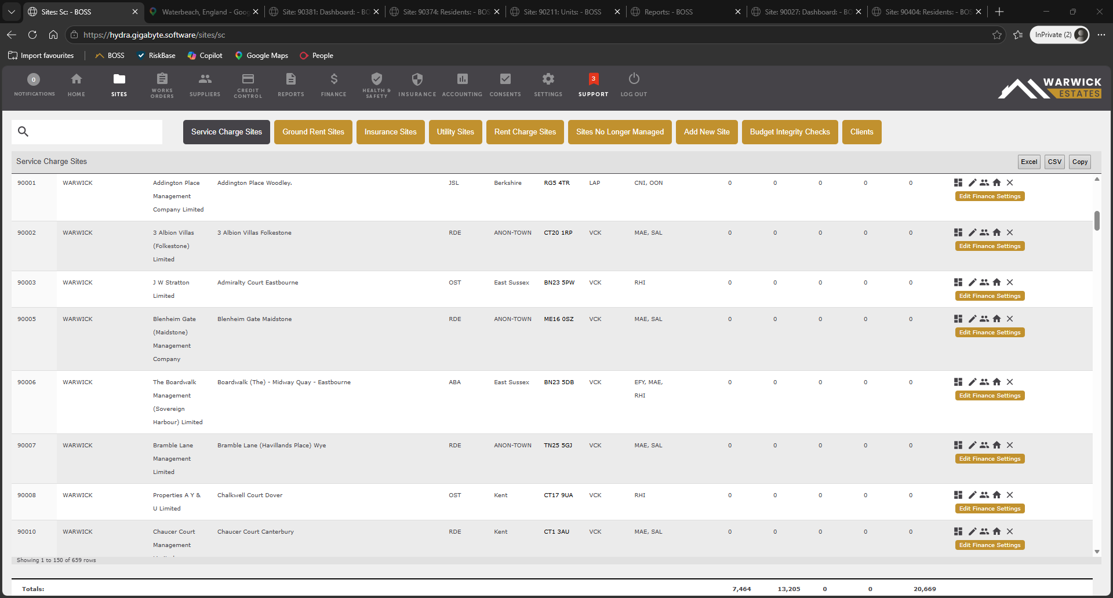Click the InPrivate profile button

point(1060,35)
